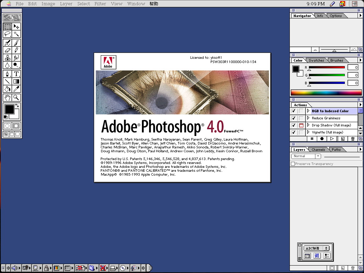Select the Magic Wand tool
364x273 pixels.
[16, 34]
